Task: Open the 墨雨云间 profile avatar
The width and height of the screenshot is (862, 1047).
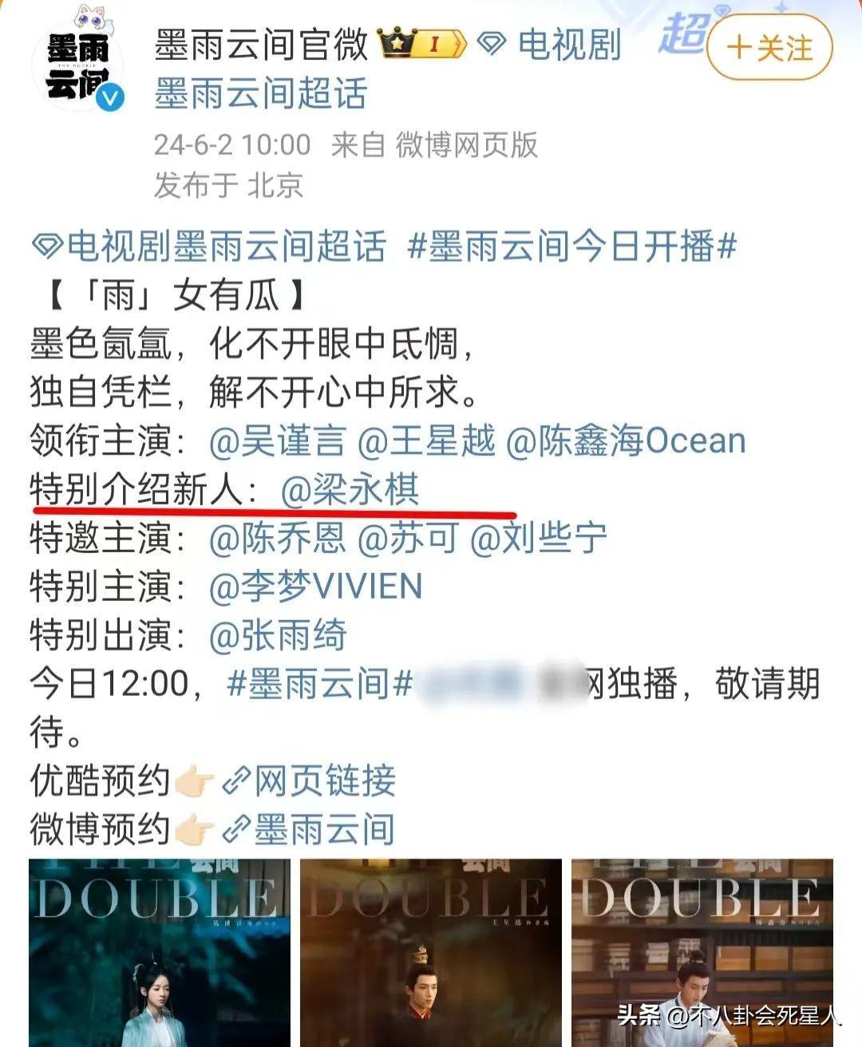Action: (x=77, y=63)
